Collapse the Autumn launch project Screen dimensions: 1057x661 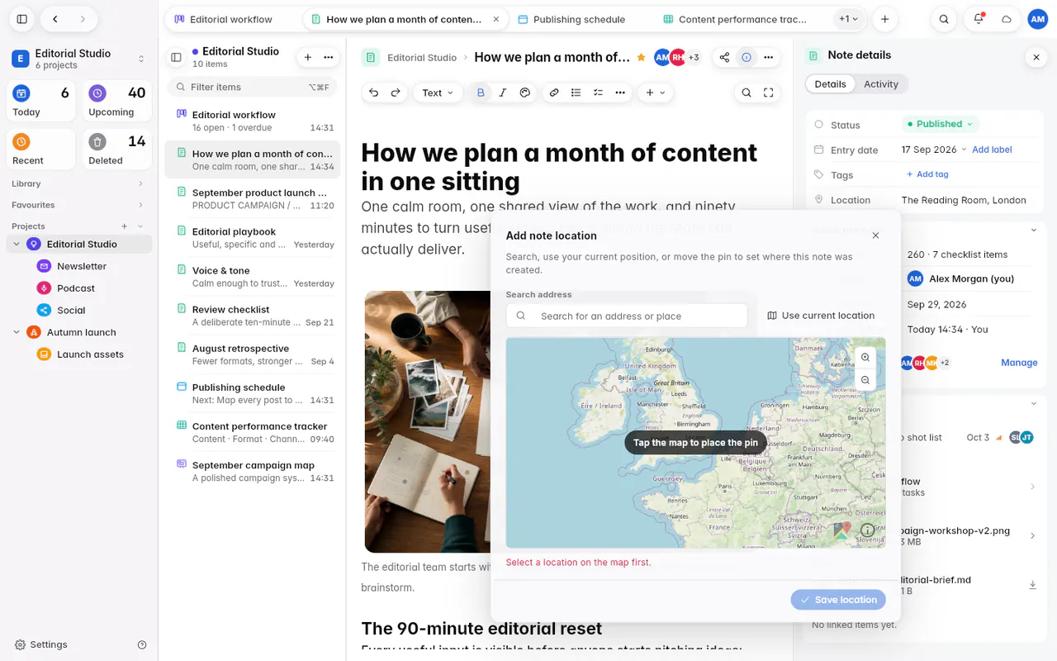coord(17,332)
